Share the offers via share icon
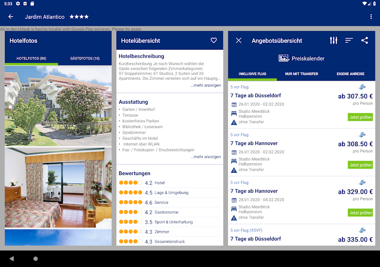380x267 pixels. click(365, 41)
